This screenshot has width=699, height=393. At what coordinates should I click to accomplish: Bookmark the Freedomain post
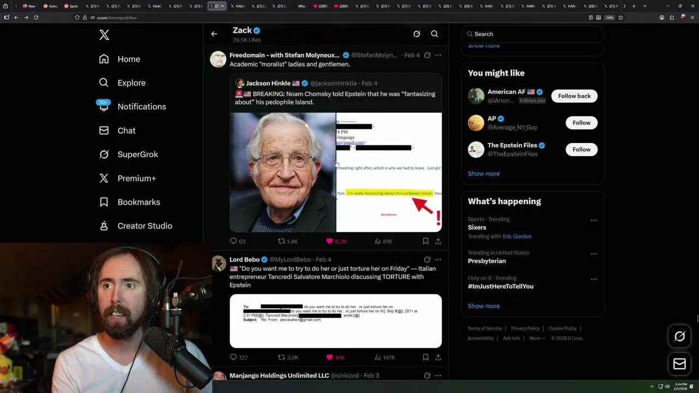coord(425,241)
